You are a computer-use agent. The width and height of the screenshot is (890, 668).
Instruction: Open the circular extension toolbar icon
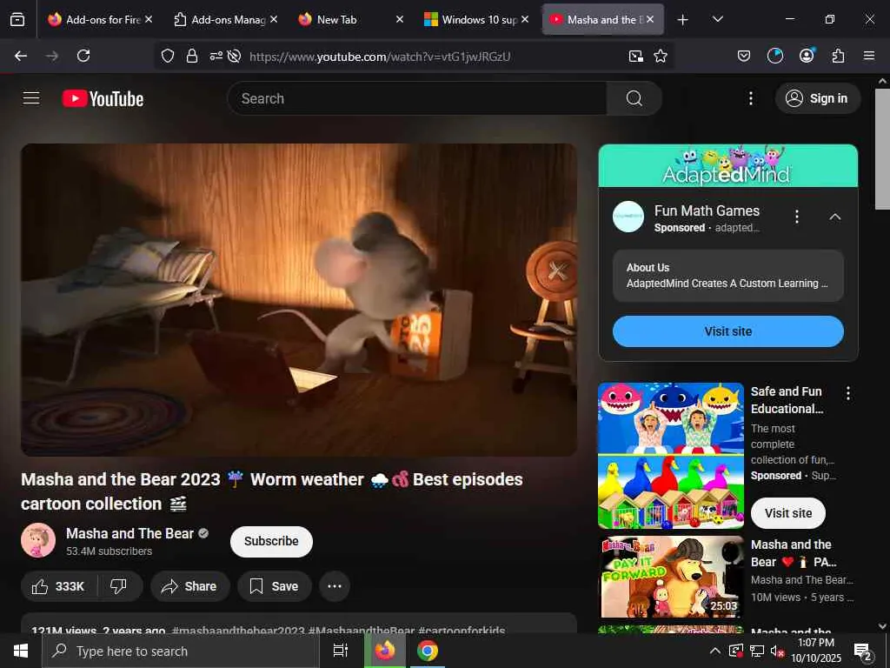click(x=774, y=56)
